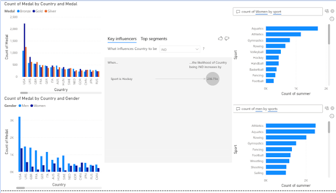336x193 pixels.
Task: Select Wrestling bar in men by sports chart
Action: [278, 161]
